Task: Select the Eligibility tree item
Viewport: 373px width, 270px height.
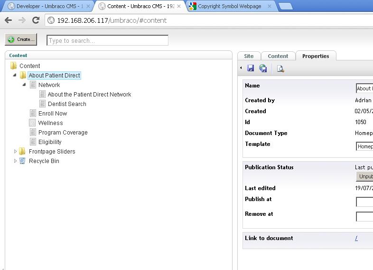Action: tap(50, 142)
